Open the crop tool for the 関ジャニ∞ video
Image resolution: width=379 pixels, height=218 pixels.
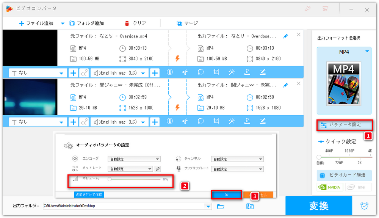[x=216, y=122]
